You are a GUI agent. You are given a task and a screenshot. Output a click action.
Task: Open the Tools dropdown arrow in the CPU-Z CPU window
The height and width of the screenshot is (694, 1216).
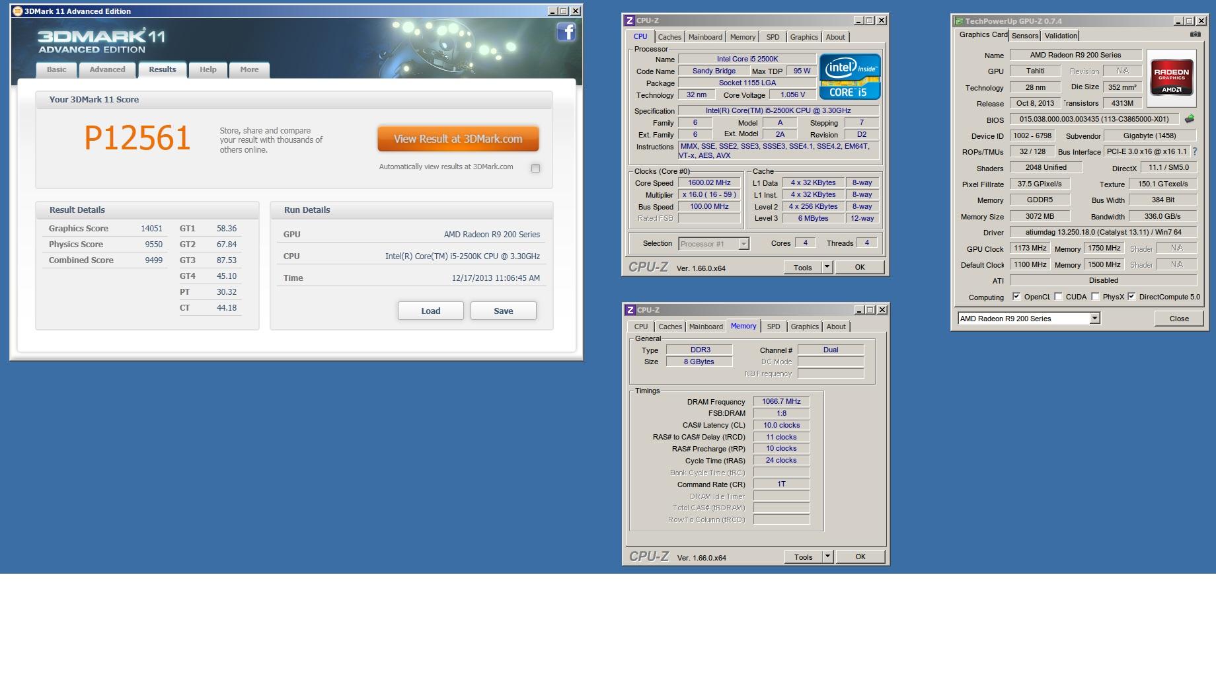826,267
